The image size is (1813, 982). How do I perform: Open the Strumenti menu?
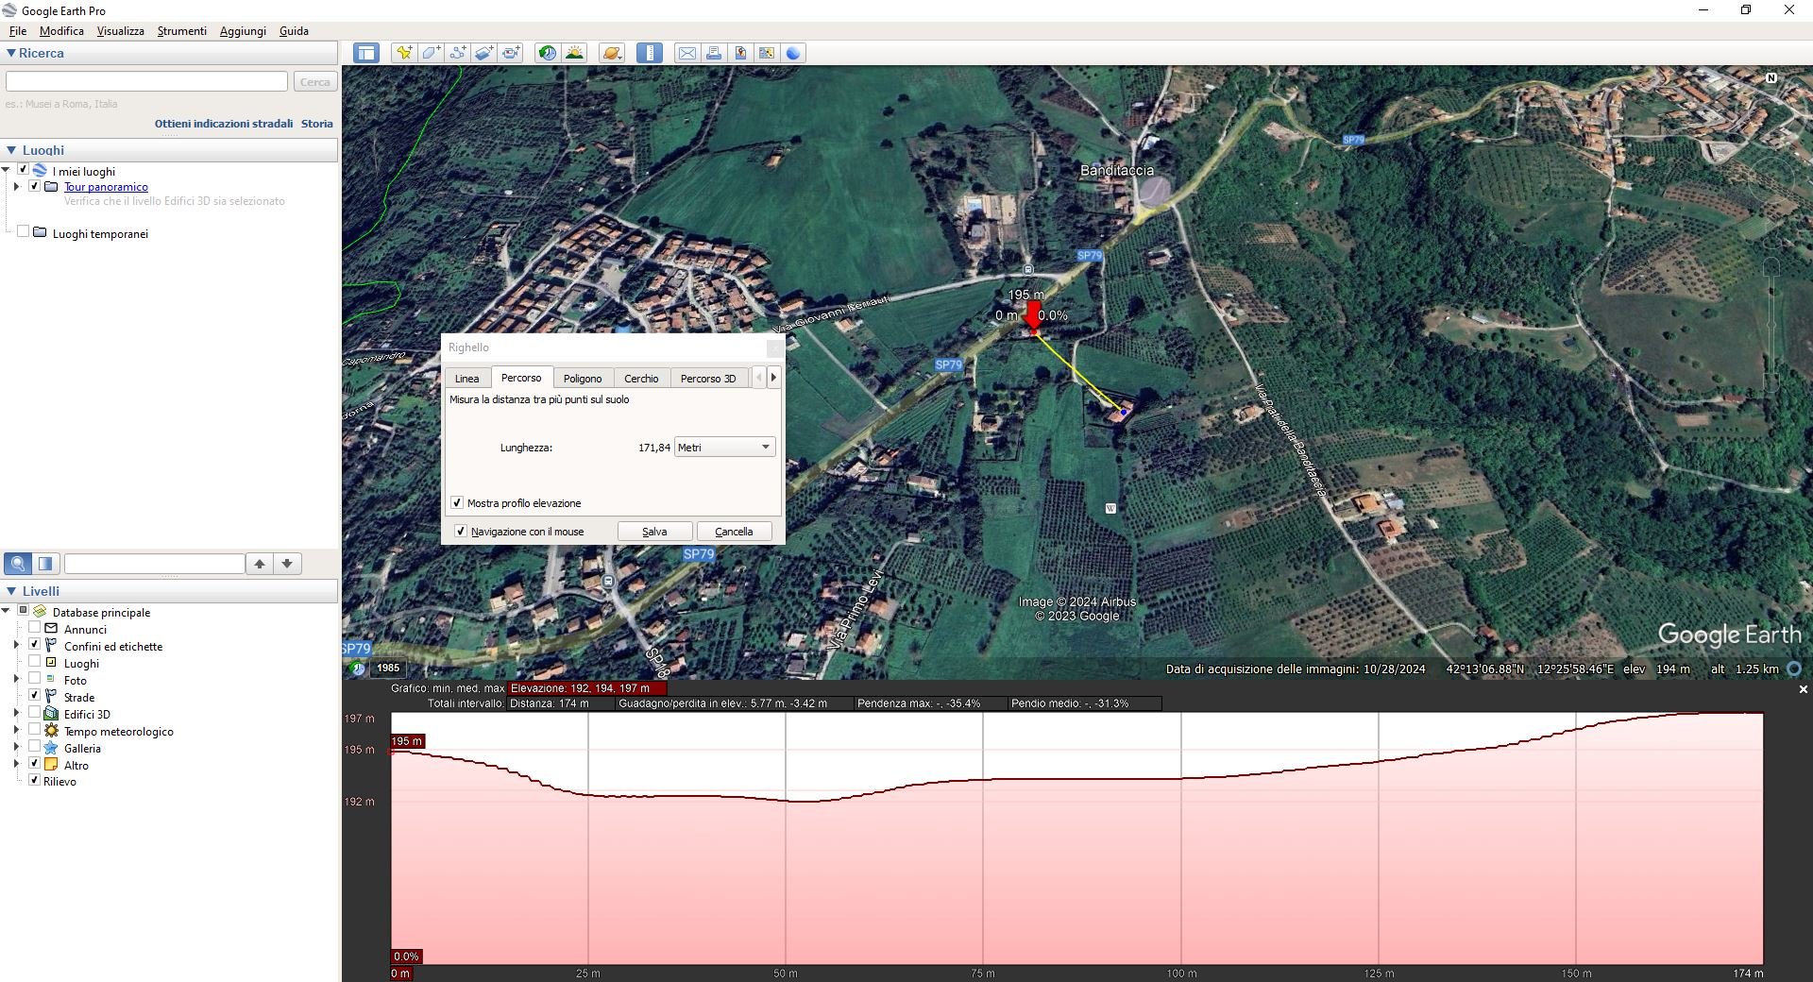click(x=181, y=31)
